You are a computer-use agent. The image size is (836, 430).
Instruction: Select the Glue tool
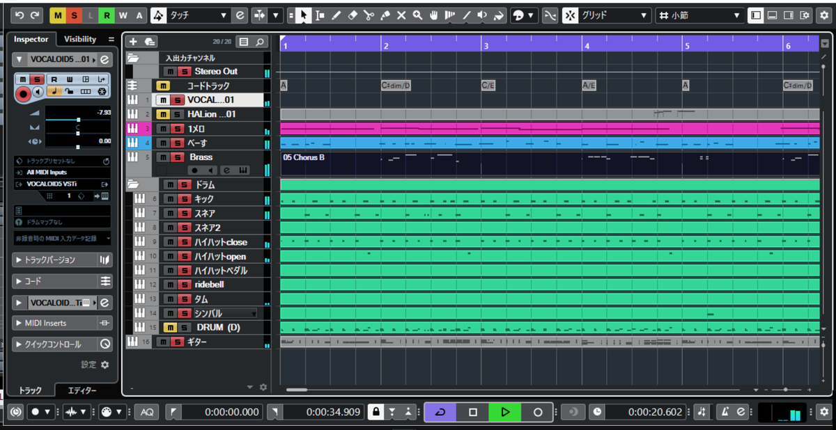tap(385, 15)
